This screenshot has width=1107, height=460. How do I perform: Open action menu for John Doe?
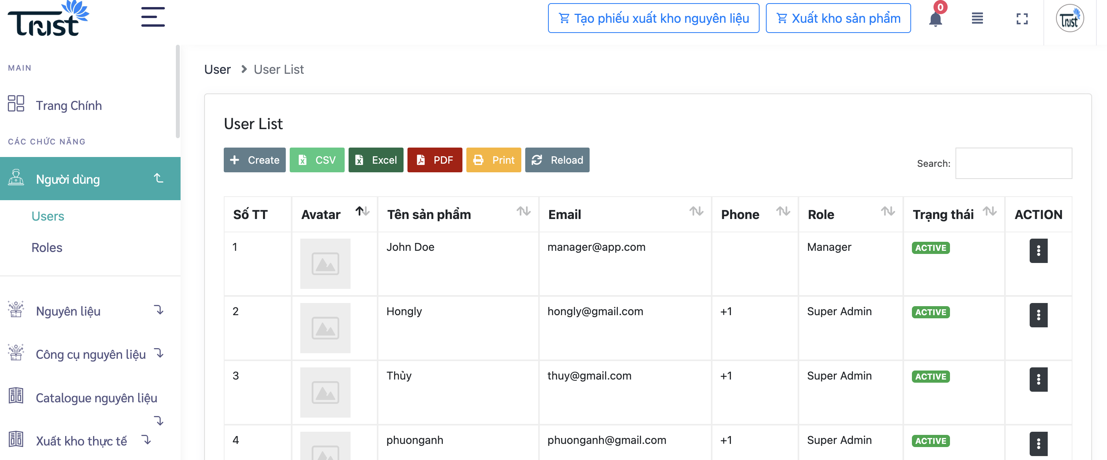tap(1038, 250)
